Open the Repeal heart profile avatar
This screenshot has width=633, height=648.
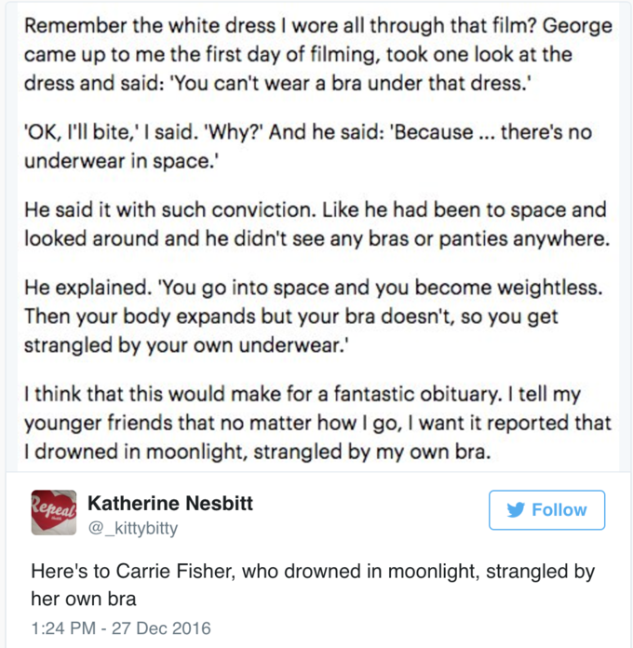click(x=54, y=512)
